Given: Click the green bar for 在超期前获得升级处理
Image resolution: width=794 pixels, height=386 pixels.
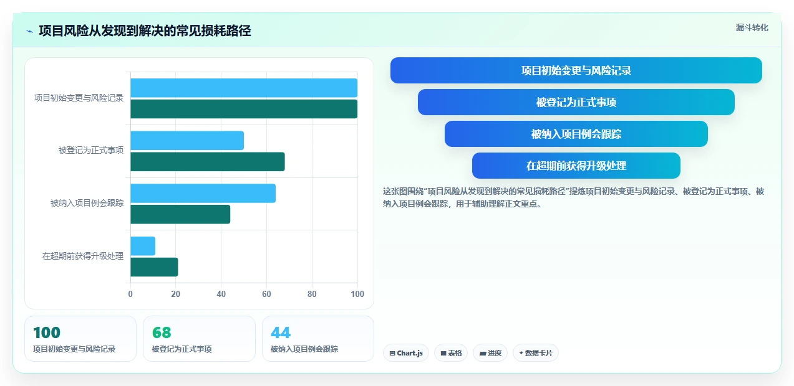Looking at the screenshot, I should pos(154,267).
